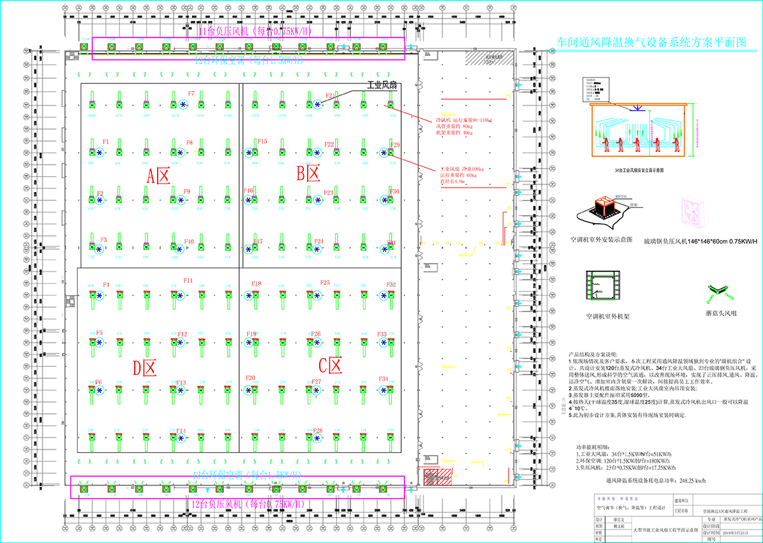Click the fan symbol next to F1

(x=100, y=152)
